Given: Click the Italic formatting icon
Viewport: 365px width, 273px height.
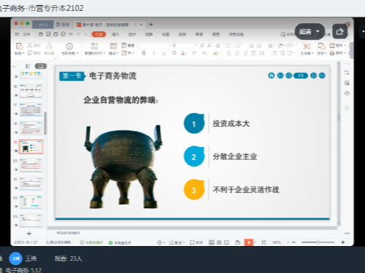Looking at the screenshot, I should 153,53.
